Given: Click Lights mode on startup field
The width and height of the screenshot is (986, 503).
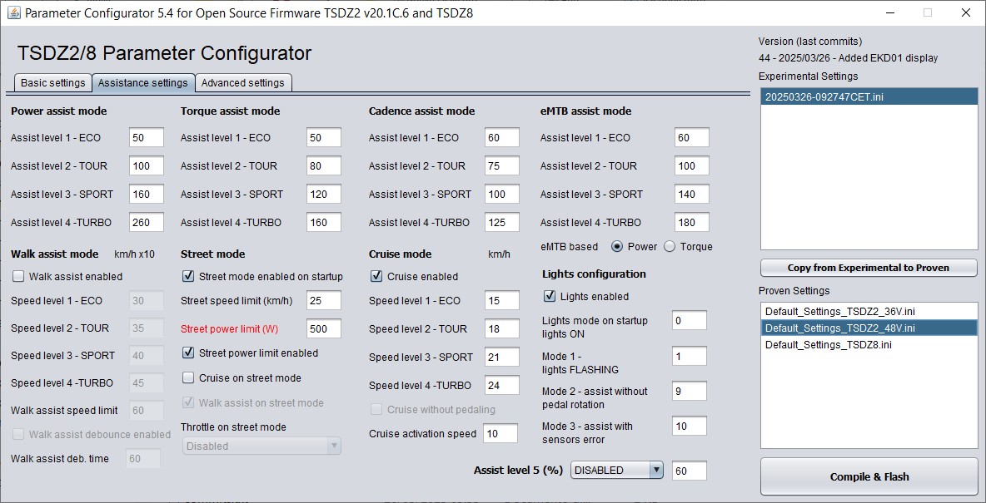Looking at the screenshot, I should (690, 321).
